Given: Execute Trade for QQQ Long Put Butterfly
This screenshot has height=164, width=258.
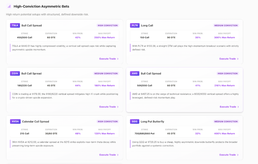Looking at the screenshot, I should tap(229, 155).
